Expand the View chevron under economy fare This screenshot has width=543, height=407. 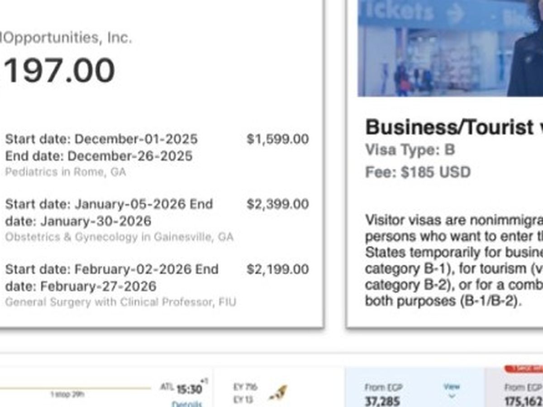pos(452,397)
